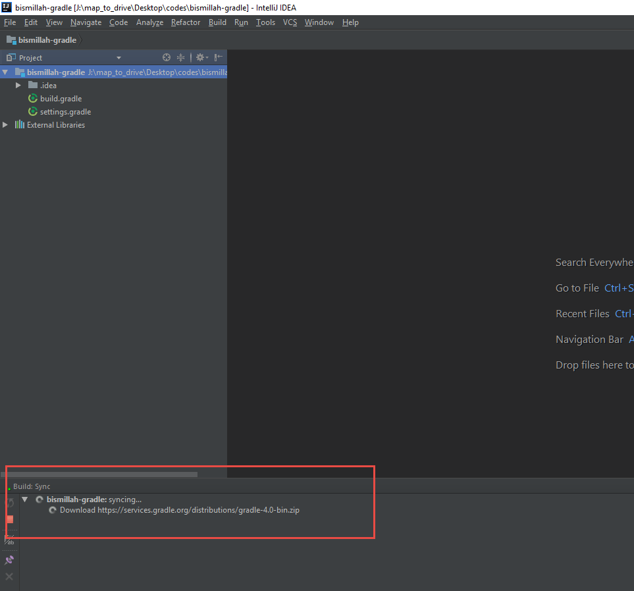Collapse the bismillah-gradle syncing node

pyautogui.click(x=24, y=499)
